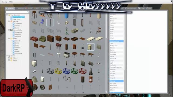Screen dimensions: 173x97
Task: Spawn the wooden shutter prop
Action: pos(50,87)
